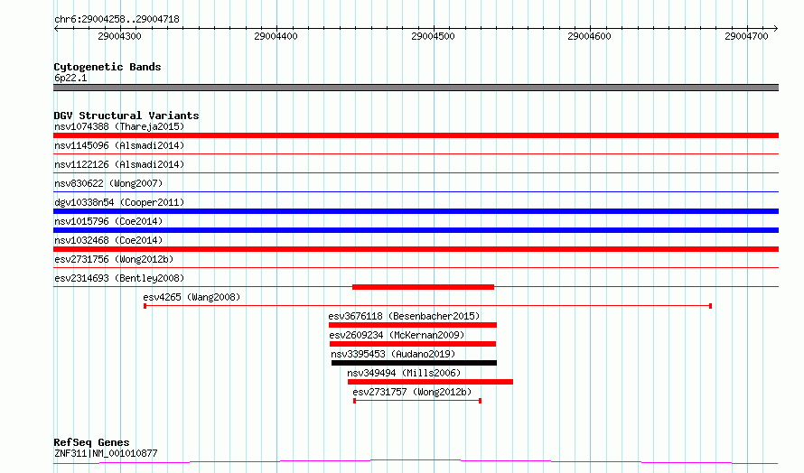Open nsv1122126 (Alsmadi2014) variant details

coord(119,164)
